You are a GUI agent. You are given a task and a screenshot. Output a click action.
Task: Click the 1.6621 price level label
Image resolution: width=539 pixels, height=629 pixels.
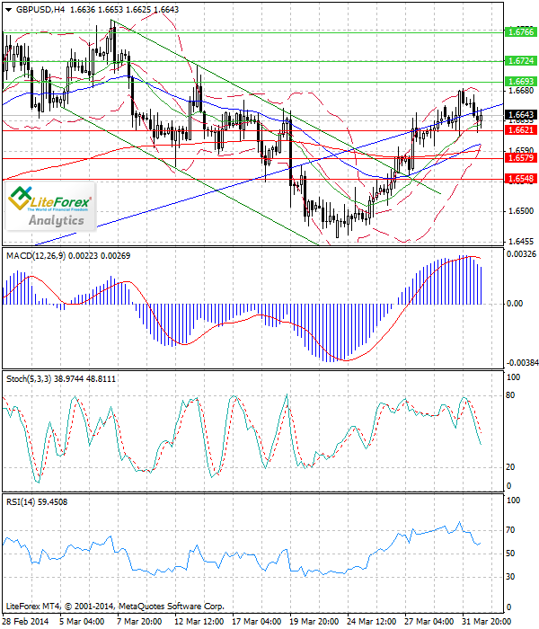[521, 130]
